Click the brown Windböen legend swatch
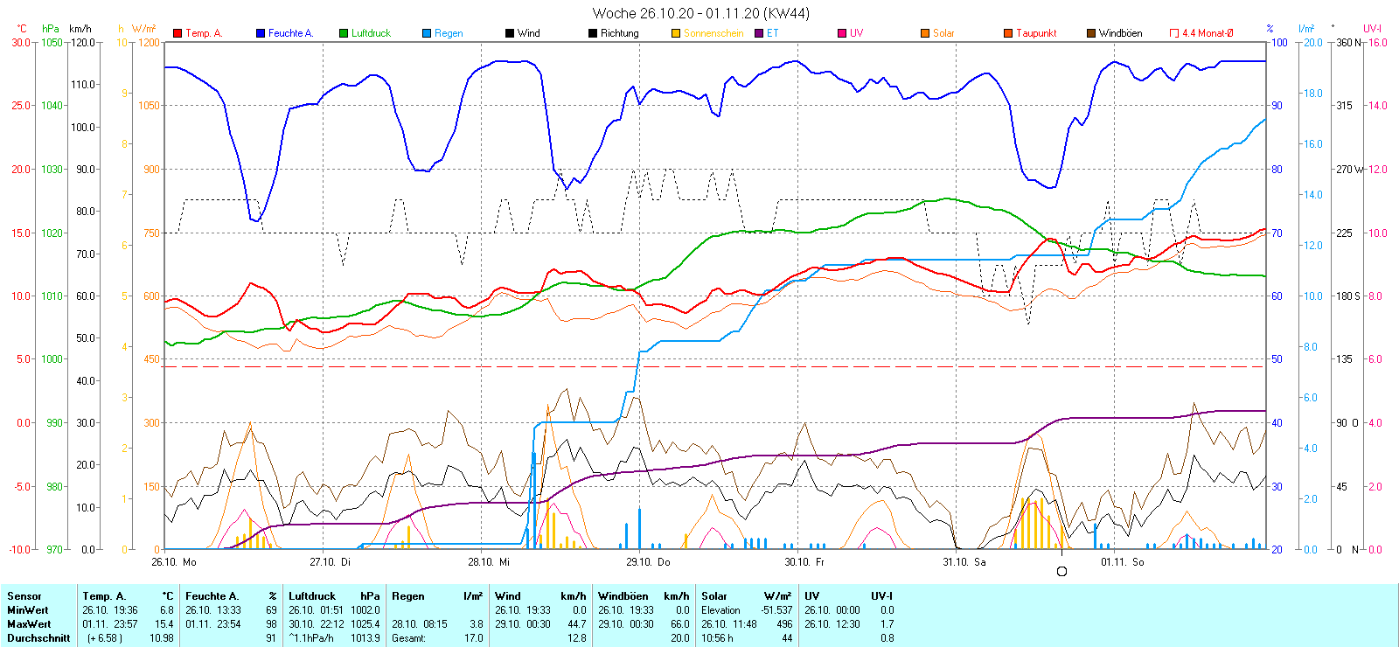This screenshot has width=1399, height=647. point(1091,33)
